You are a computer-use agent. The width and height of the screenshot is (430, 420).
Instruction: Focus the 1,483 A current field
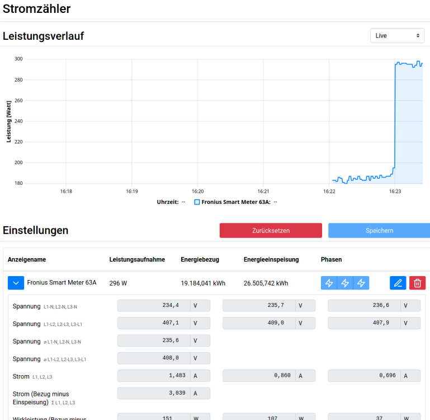(154, 376)
